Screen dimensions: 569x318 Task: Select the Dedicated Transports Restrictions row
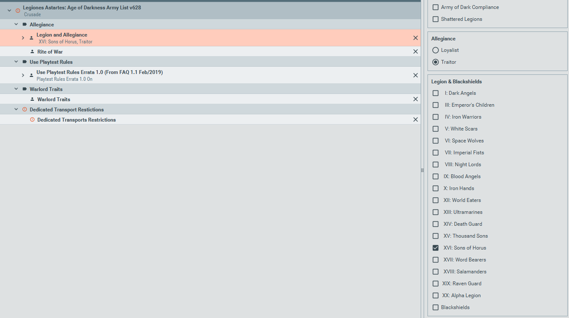[x=170, y=120]
